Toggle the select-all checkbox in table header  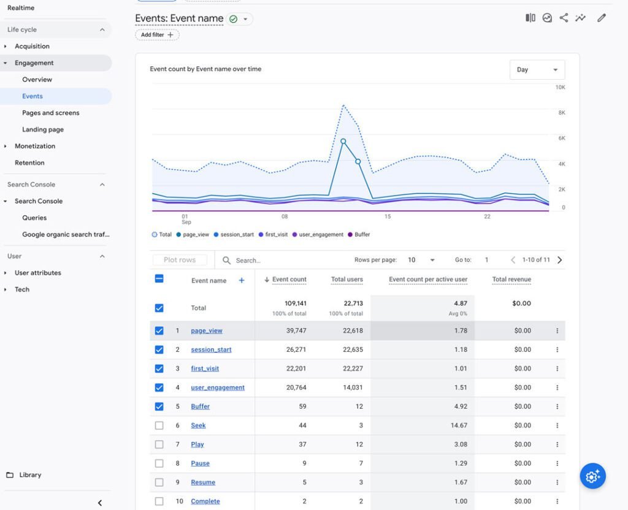(159, 279)
